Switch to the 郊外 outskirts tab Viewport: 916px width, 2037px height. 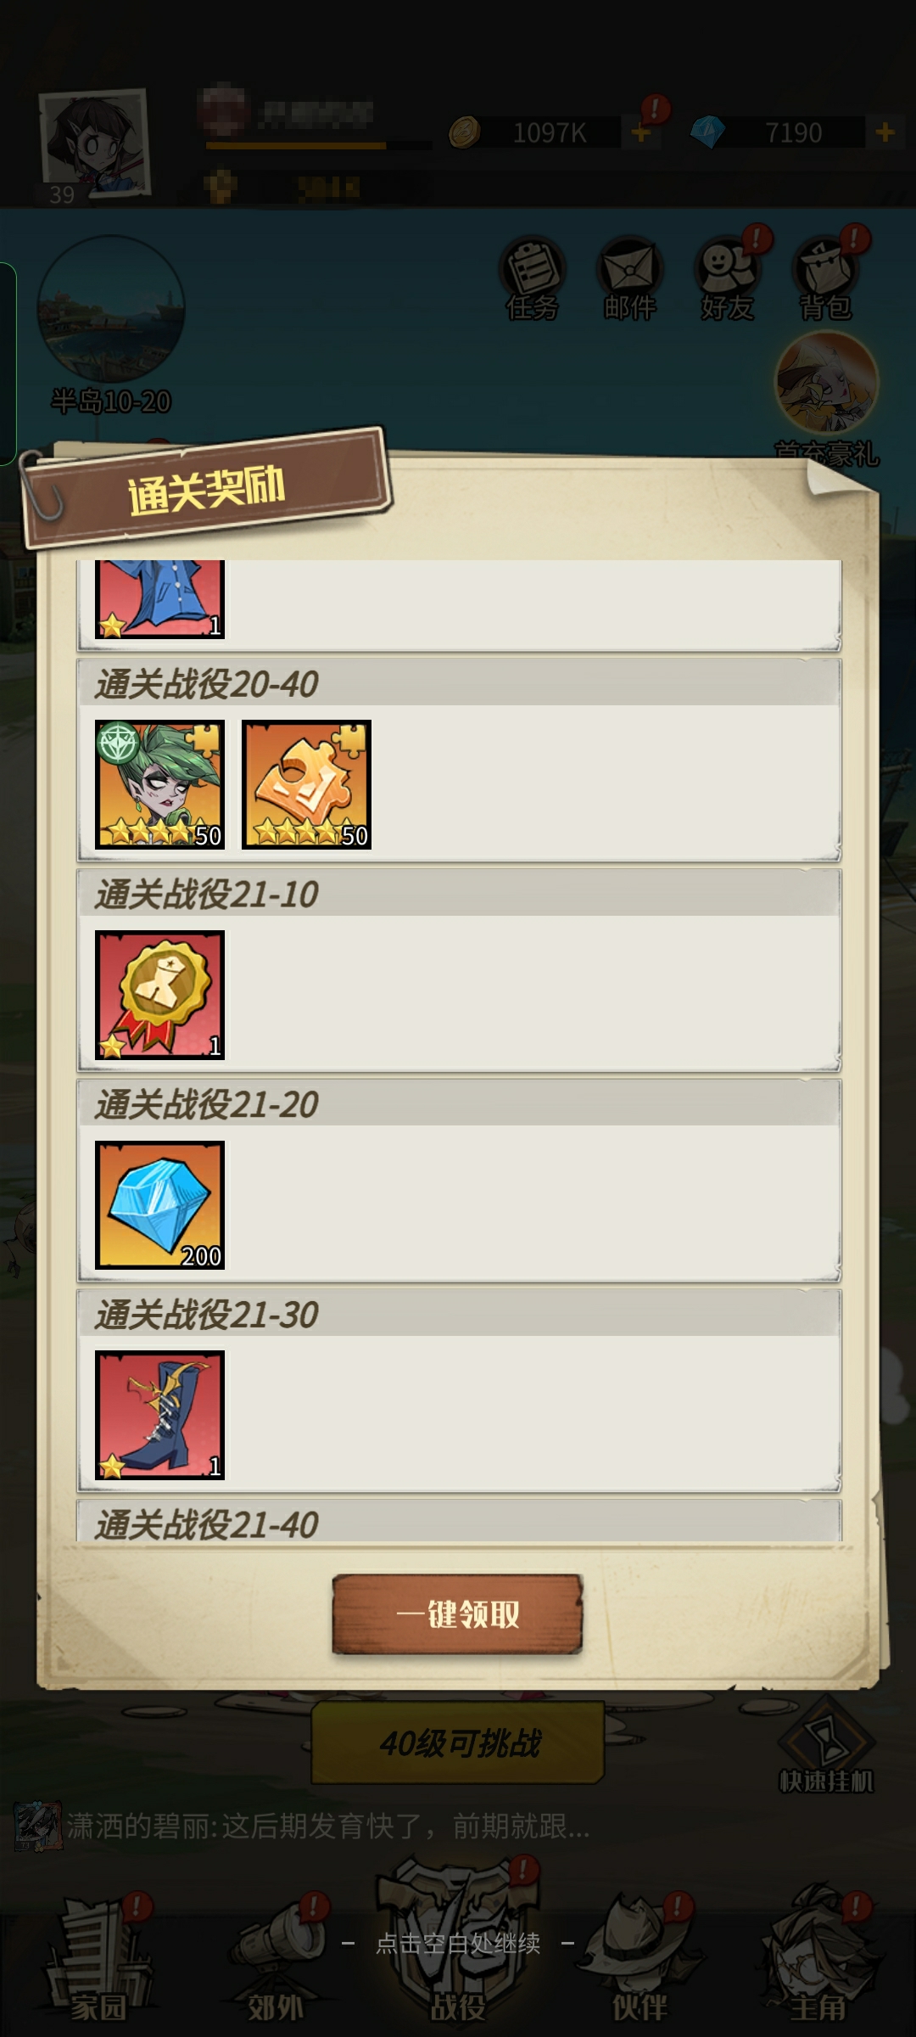pos(276,1961)
